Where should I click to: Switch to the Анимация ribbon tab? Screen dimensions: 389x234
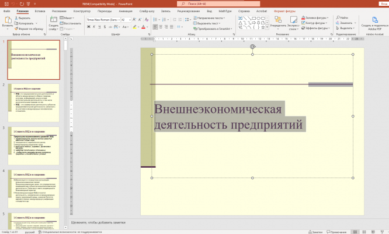coord(125,10)
